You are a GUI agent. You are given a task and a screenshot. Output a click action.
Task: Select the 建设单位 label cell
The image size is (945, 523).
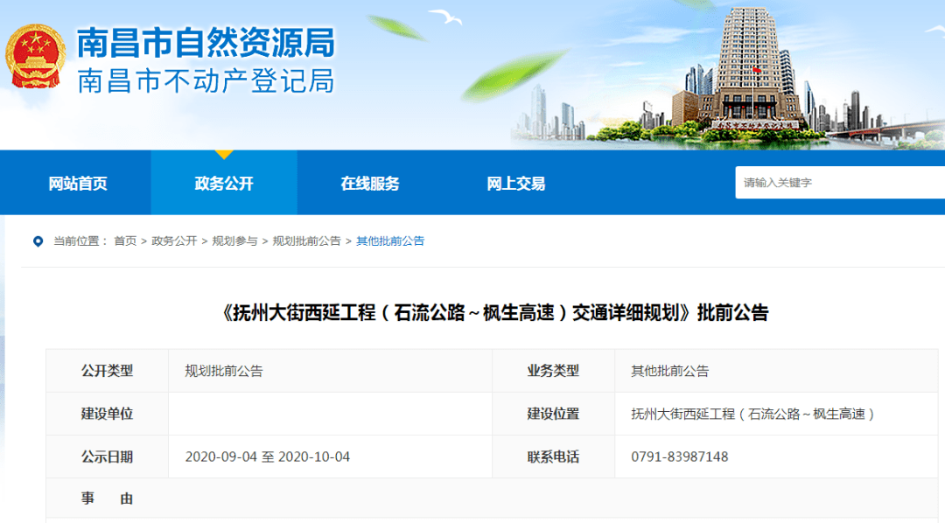[x=108, y=414]
